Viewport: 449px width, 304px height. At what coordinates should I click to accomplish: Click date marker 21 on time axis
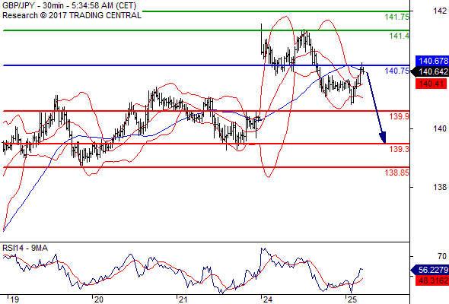point(183,299)
